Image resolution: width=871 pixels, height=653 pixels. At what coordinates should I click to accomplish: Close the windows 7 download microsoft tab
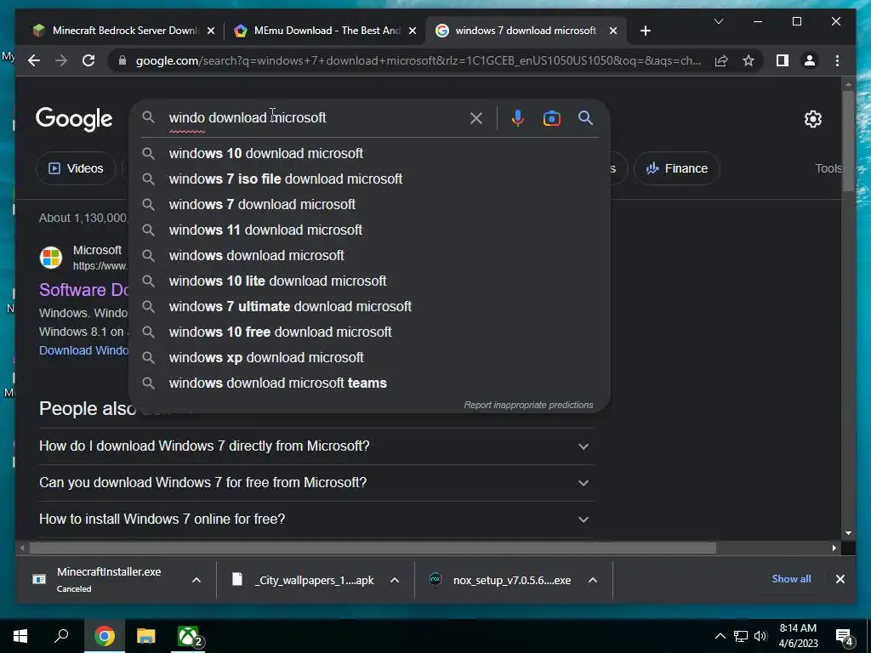pos(613,31)
